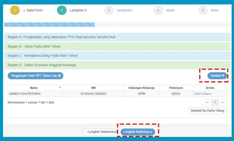The image size is (234, 141).
Task: Click Langkah Sebelumnya button
Action: pyautogui.click(x=101, y=132)
